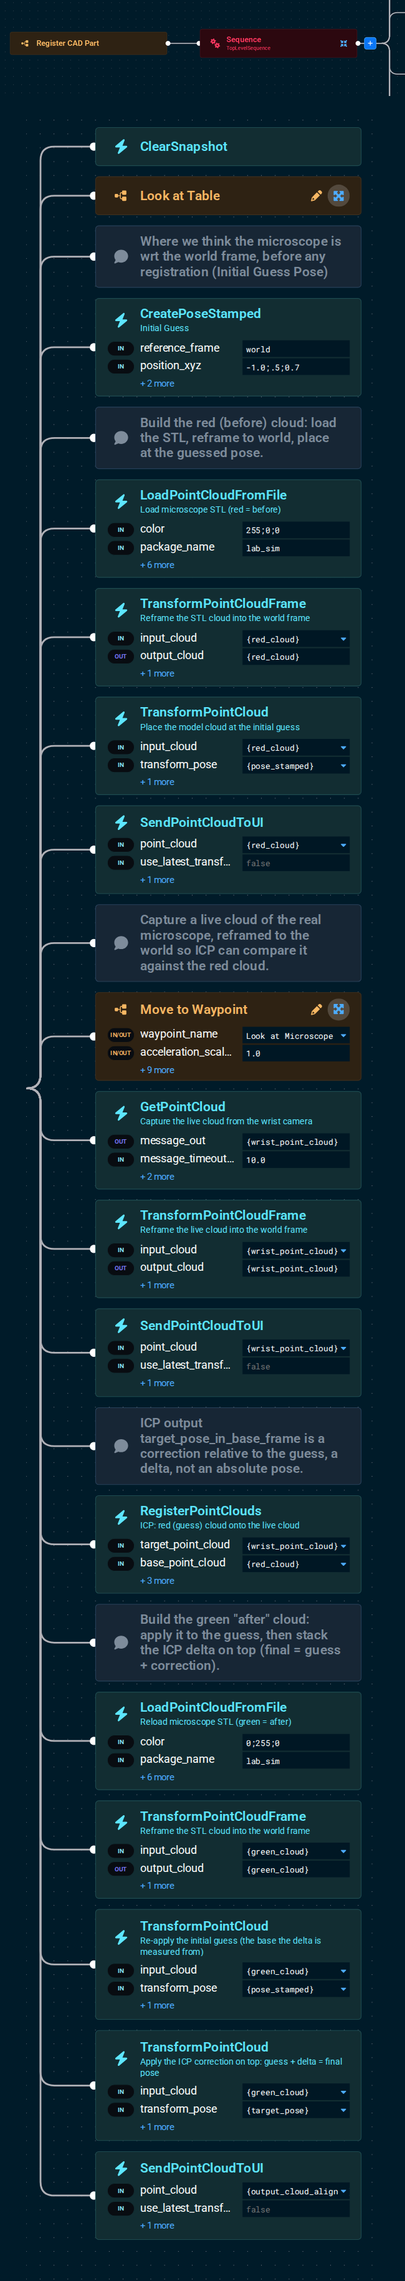Click the IN/OUT badge next to waypoint_name
405x2281 pixels.
point(120,1034)
